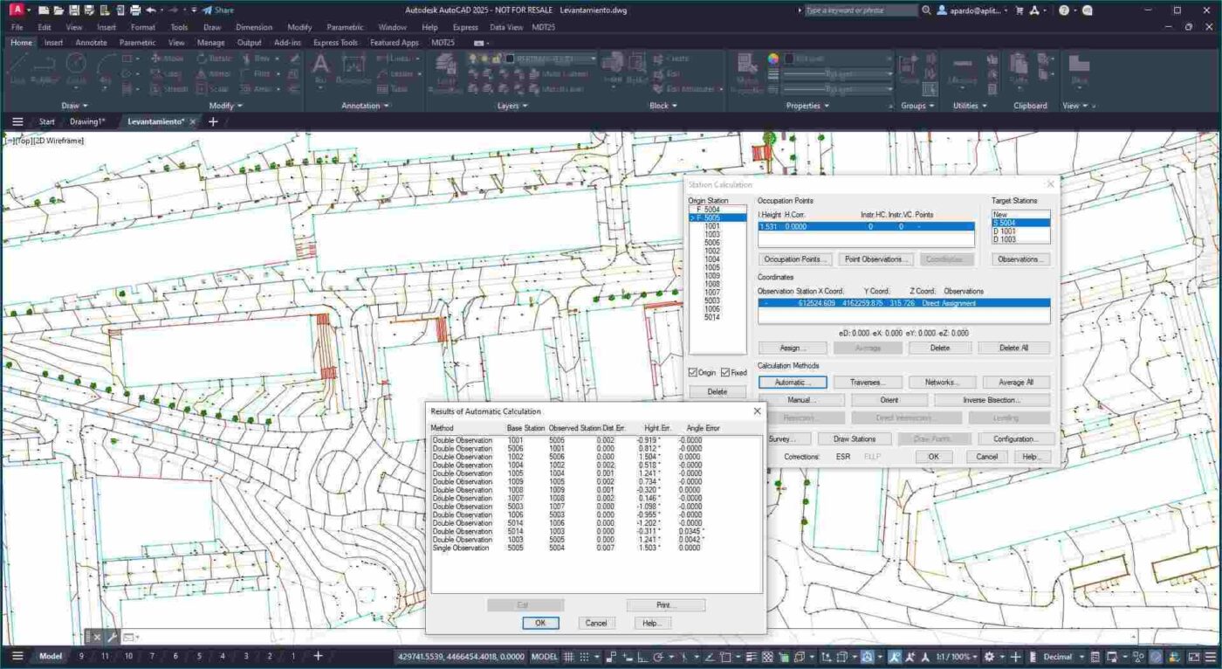
Task: Switch to the Annotate ribbon tab
Action: 91,42
